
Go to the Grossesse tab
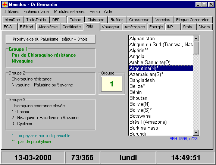139,20
